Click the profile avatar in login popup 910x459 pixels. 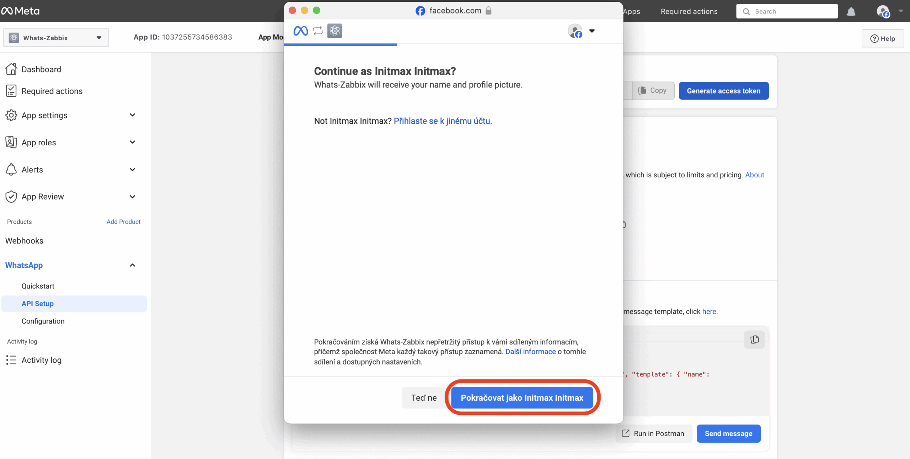[575, 31]
